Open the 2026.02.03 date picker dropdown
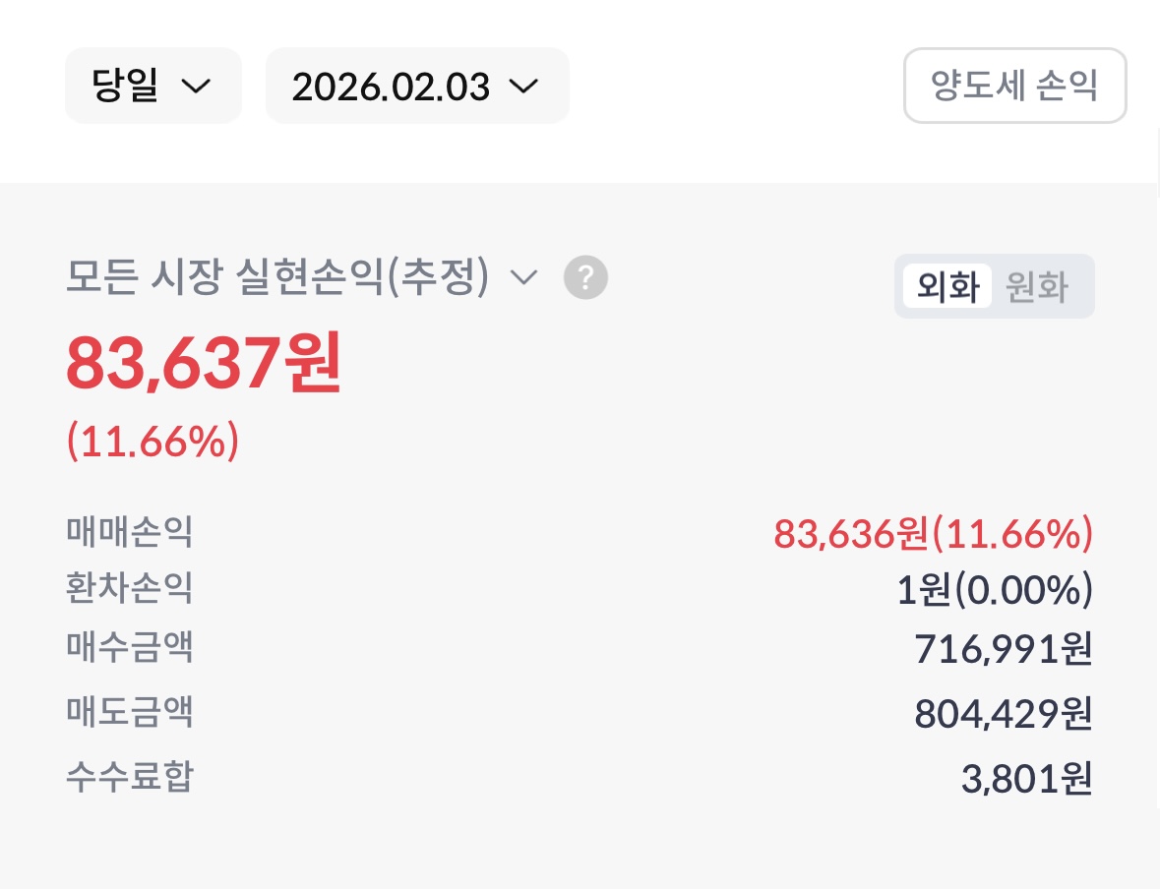This screenshot has width=1160, height=889. pos(416,87)
